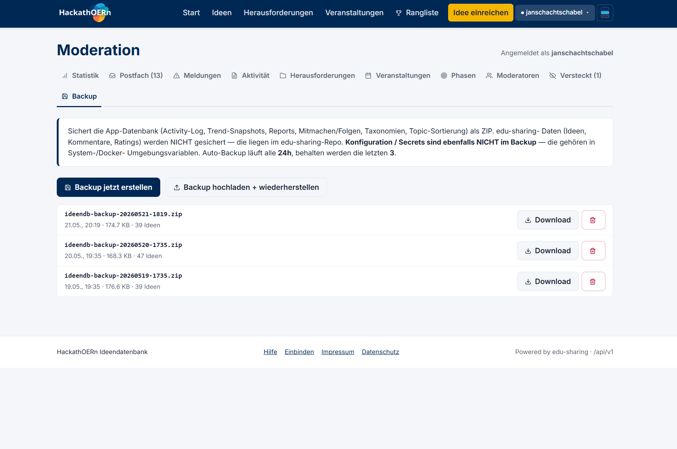Delete backup ideendb-backup-20260520-1735.zip

coord(593,251)
